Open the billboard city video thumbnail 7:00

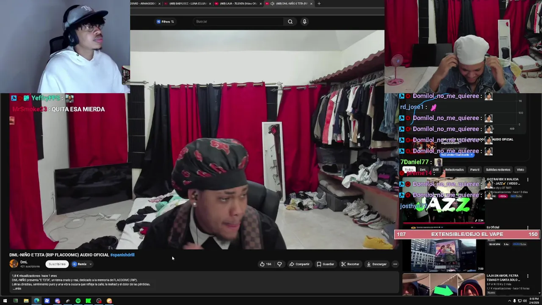443,255
